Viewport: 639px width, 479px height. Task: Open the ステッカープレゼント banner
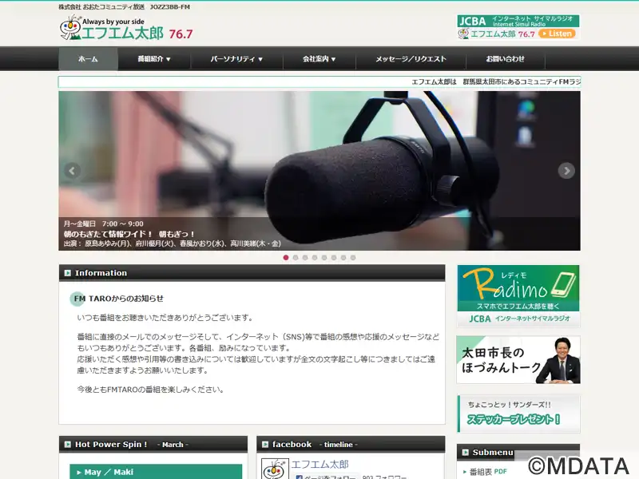click(518, 414)
